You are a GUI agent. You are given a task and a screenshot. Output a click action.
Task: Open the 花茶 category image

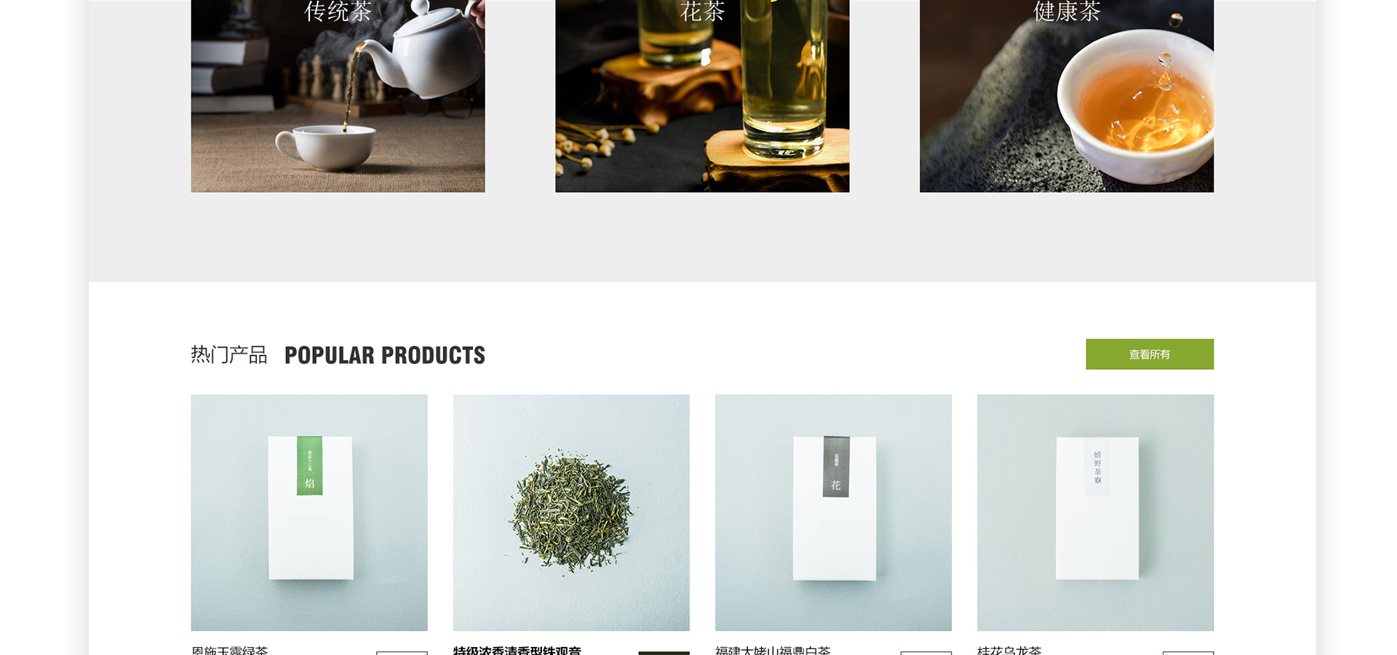702,96
